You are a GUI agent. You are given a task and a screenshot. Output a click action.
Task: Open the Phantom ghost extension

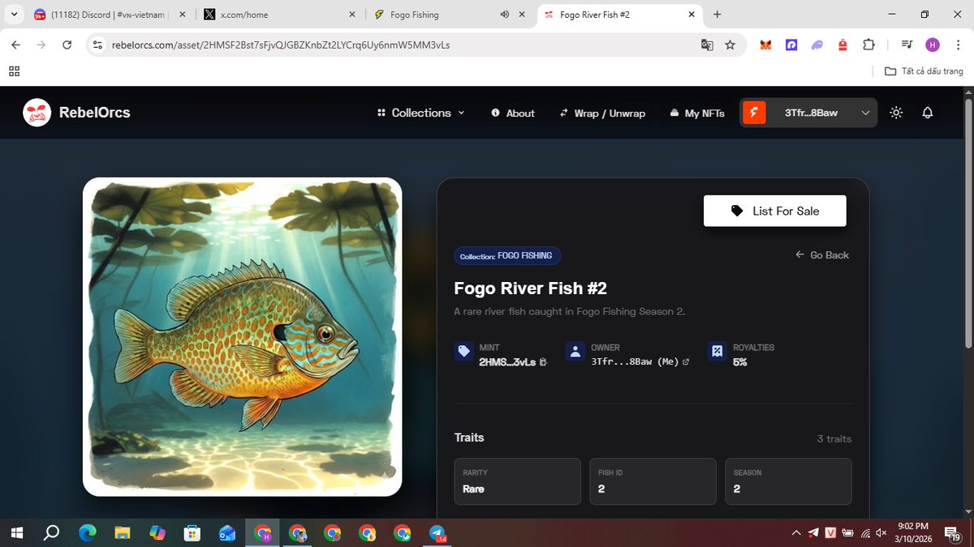(817, 45)
